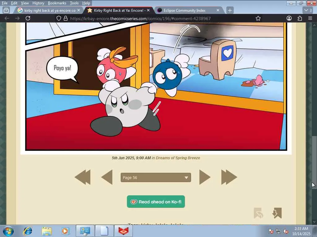Open the Extensions puzzle icon
Image resolution: width=317 pixels, height=237 pixels.
[300, 18]
